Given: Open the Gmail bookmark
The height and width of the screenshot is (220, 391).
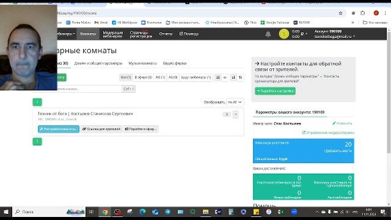Looking at the screenshot, I should [101, 23].
